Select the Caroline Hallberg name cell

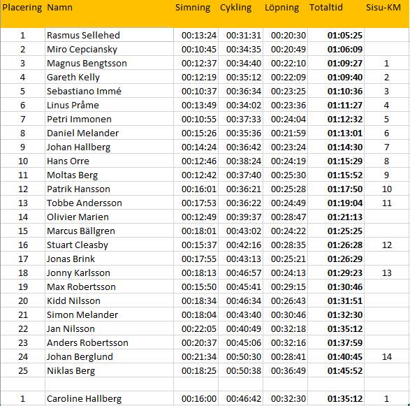click(x=109, y=398)
